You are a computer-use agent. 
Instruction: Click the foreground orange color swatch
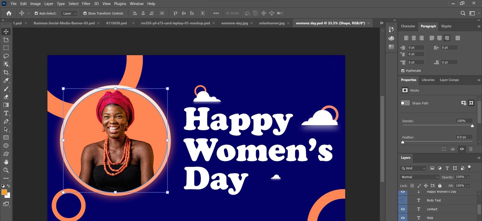click(4, 192)
